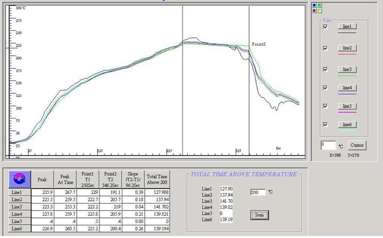Image resolution: width=383 pixels, height=238 pixels.
Task: Select the Line1 row header
Action: [x=20, y=192]
